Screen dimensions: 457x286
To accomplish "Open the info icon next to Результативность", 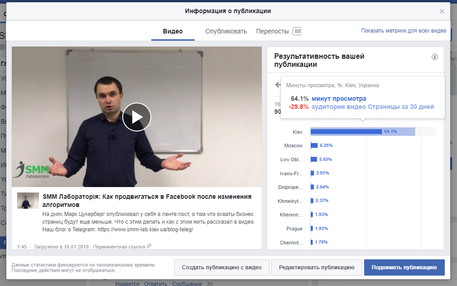I will tap(434, 57).
